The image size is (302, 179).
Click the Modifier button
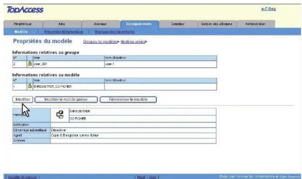(23, 99)
